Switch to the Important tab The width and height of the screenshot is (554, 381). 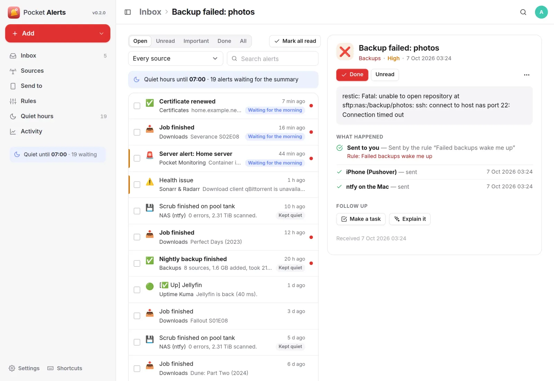pos(196,41)
